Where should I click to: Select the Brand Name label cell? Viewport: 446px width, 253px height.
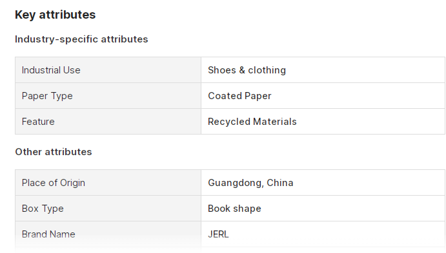click(x=108, y=234)
